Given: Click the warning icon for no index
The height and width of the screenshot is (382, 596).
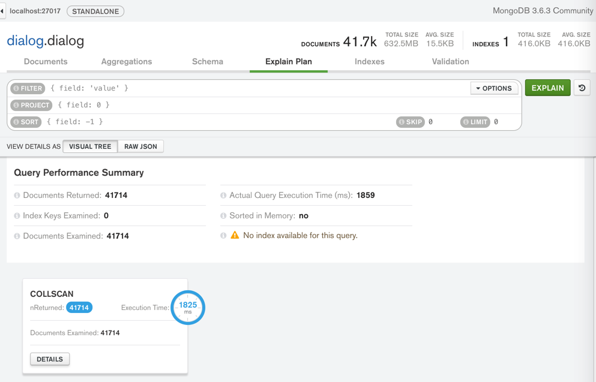Looking at the screenshot, I should (x=235, y=236).
